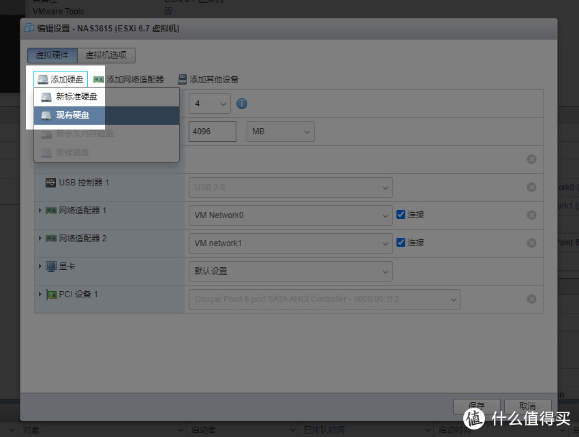Uncheck 连接 for 网络适配器 2
This screenshot has height=437, width=579.
[x=401, y=243]
